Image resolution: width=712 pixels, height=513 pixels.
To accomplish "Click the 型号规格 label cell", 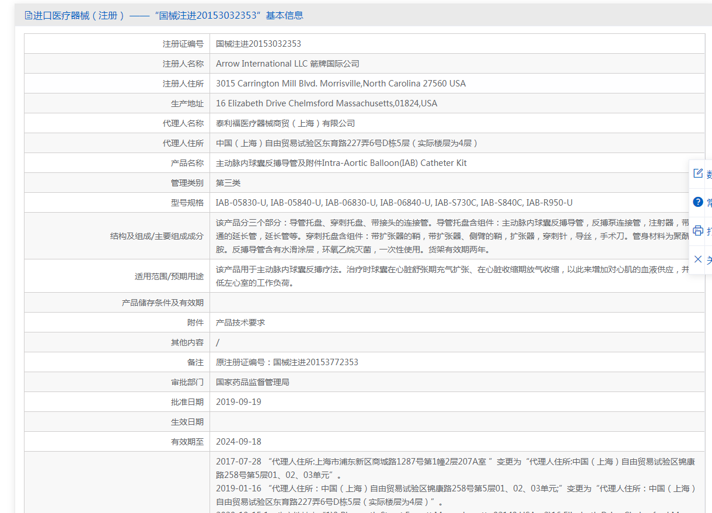I will point(117,203).
